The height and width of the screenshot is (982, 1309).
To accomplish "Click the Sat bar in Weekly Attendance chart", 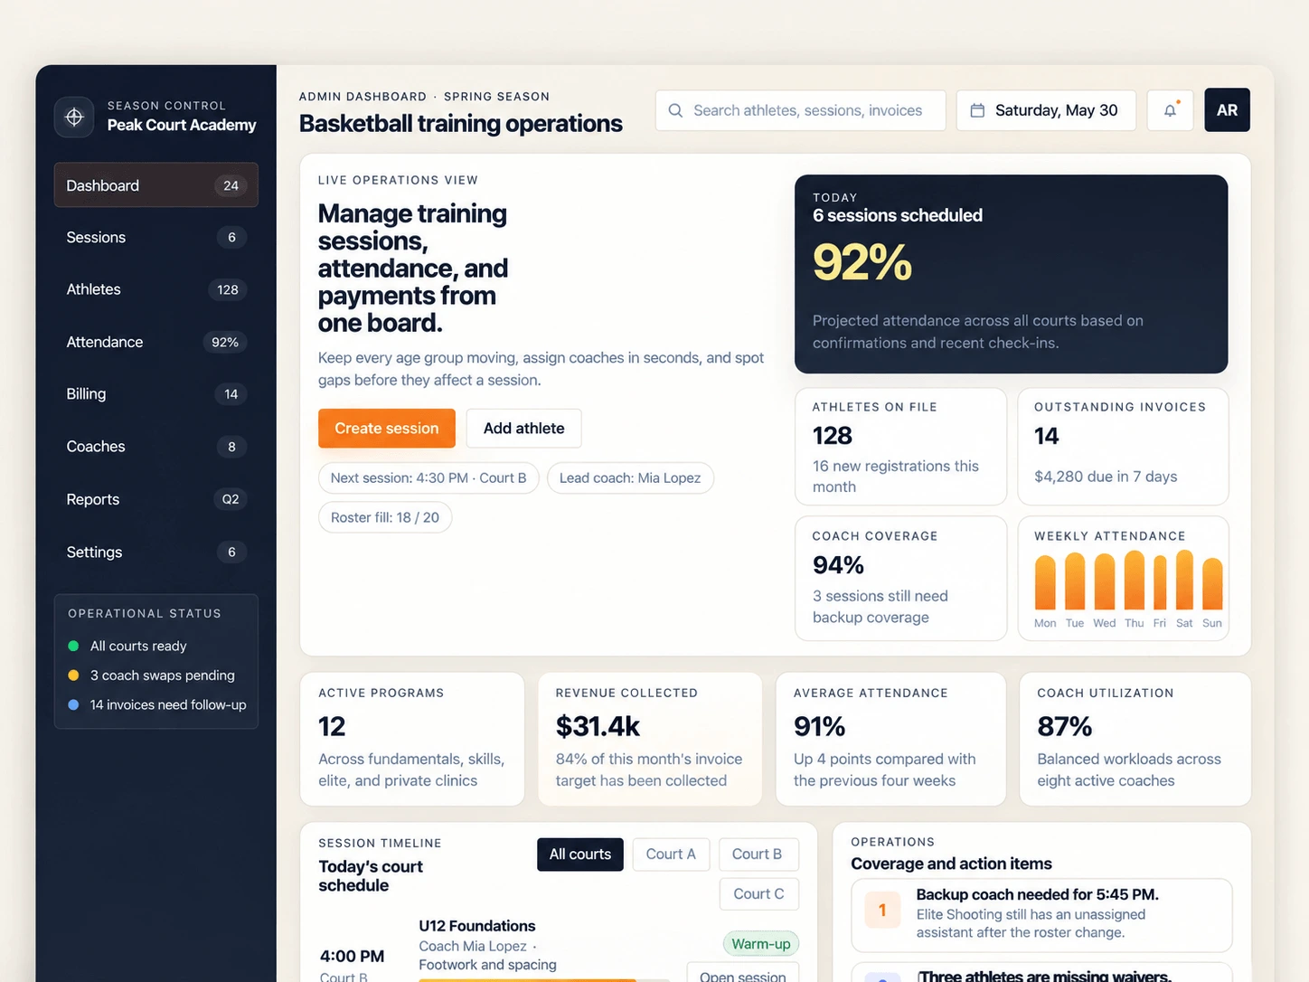I will pos(1184,580).
